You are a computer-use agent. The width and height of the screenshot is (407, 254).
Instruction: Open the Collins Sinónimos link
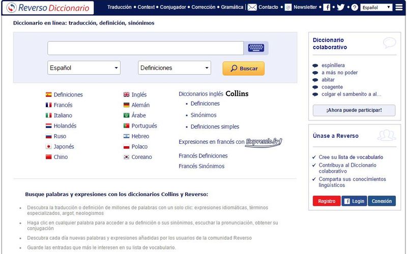[x=203, y=115]
